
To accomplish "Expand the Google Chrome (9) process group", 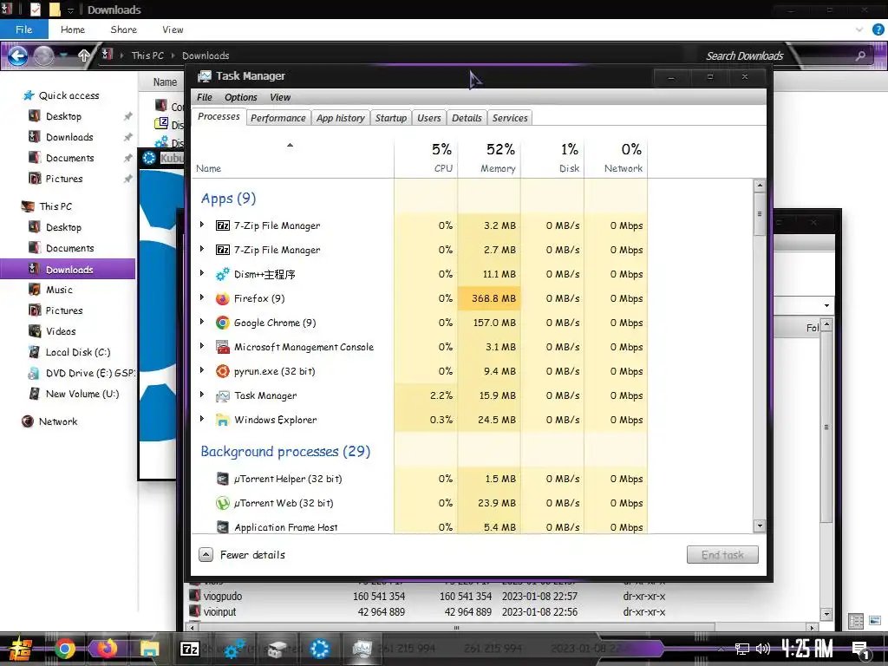I will [x=201, y=323].
